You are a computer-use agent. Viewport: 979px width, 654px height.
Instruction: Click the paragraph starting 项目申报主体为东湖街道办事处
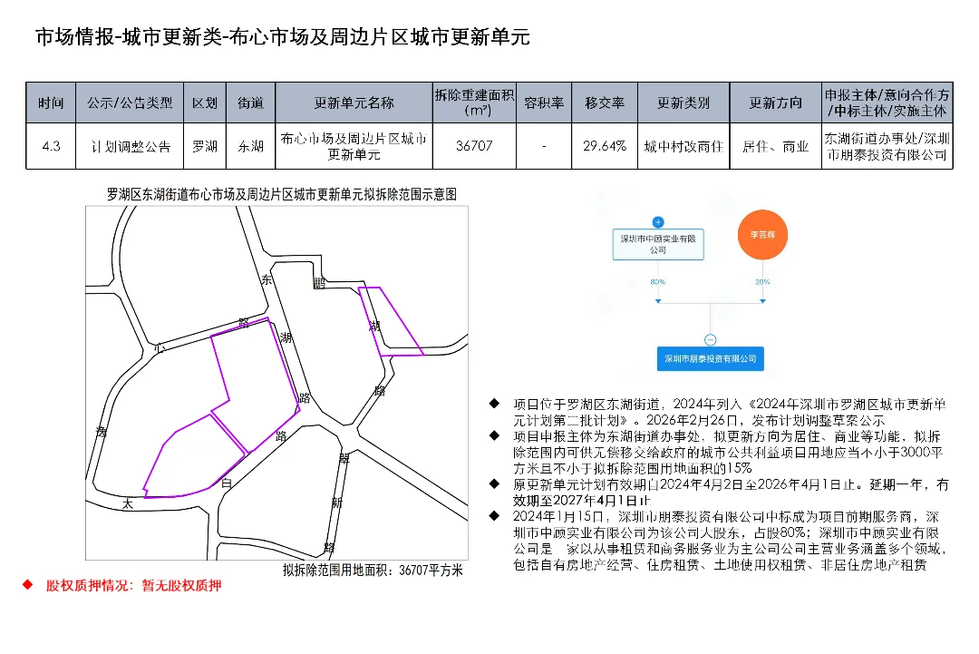tap(728, 453)
